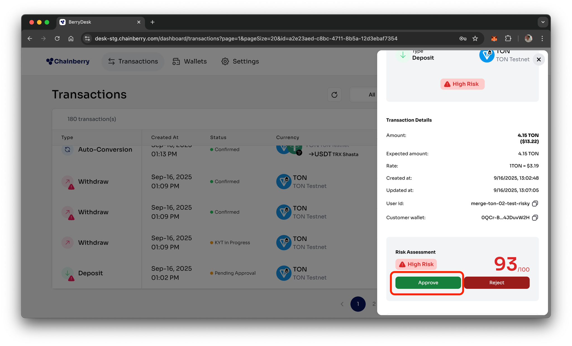The image size is (572, 346).
Task: Reject the high risk deposit
Action: (497, 283)
